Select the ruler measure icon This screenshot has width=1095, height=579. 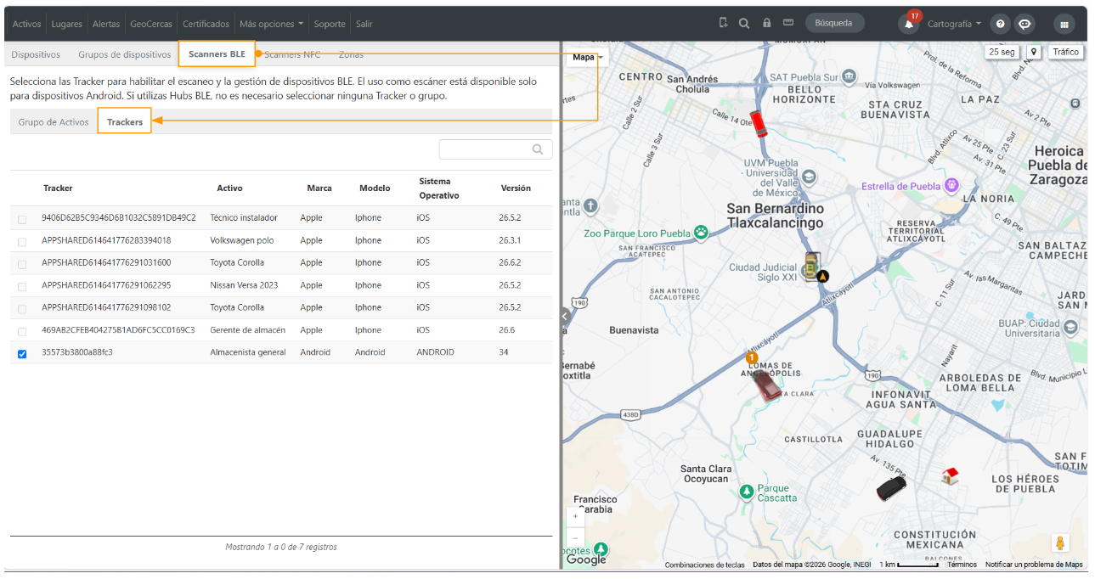788,23
